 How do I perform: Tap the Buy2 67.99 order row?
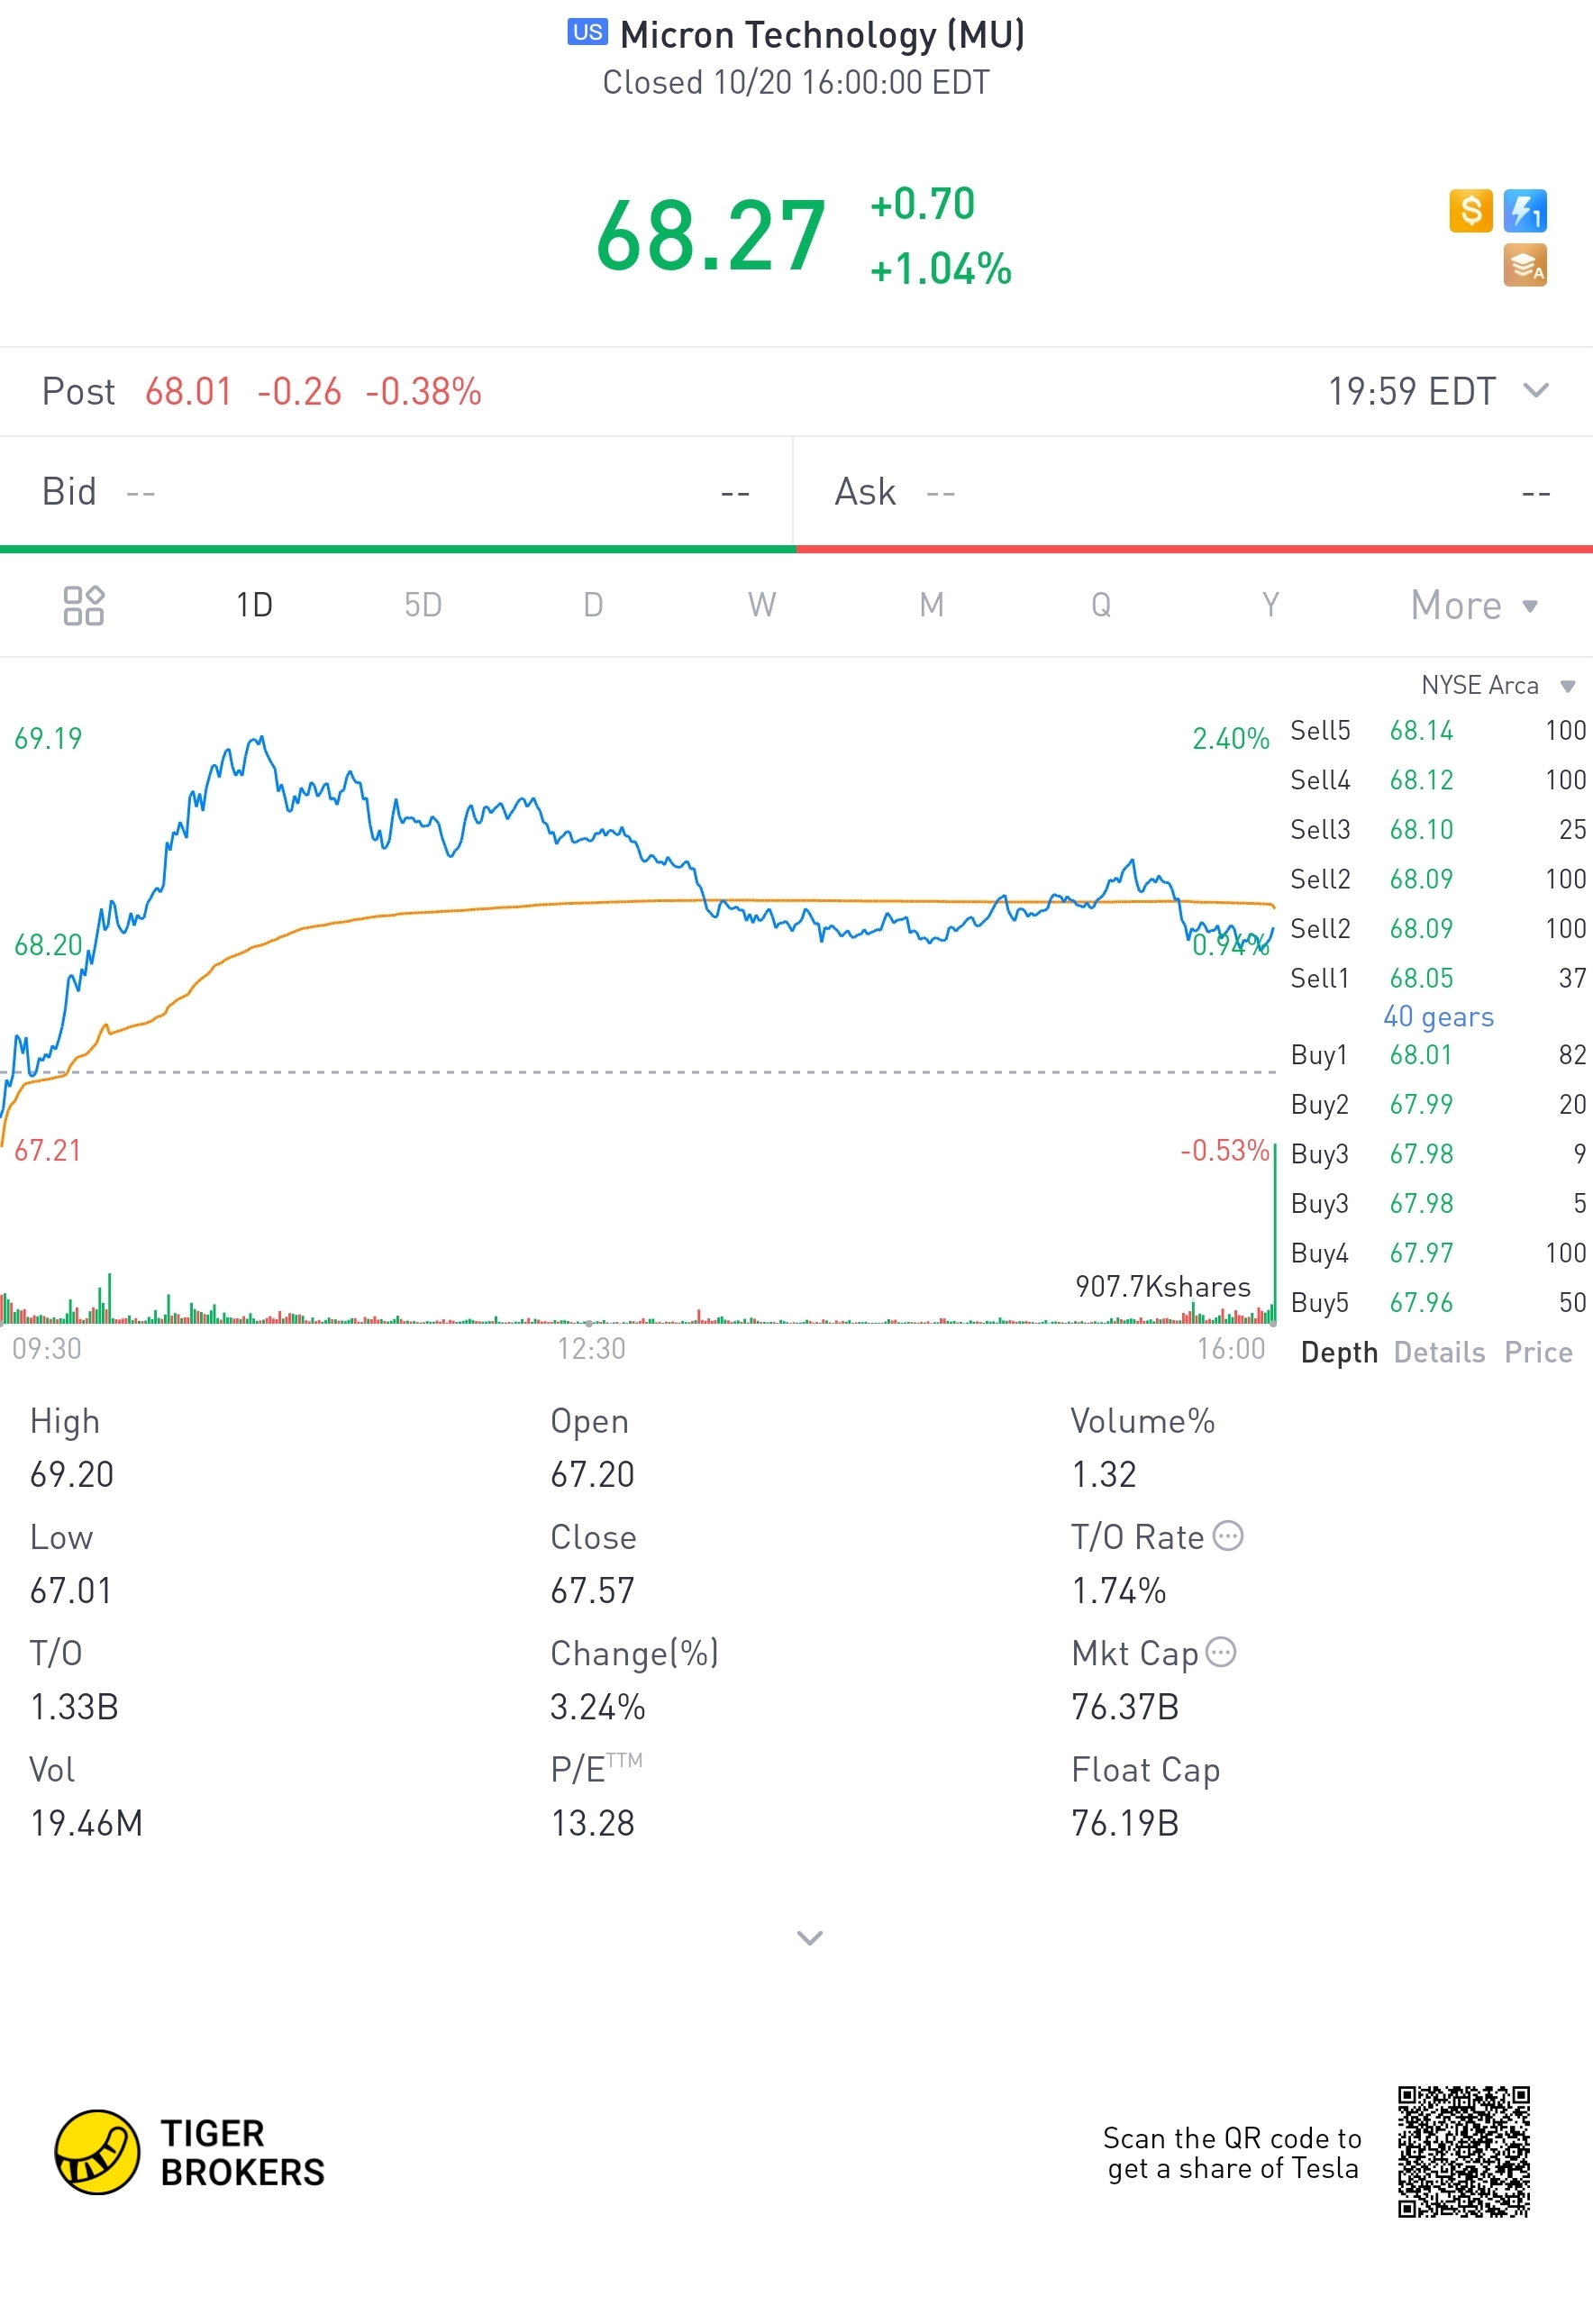(x=1437, y=1104)
